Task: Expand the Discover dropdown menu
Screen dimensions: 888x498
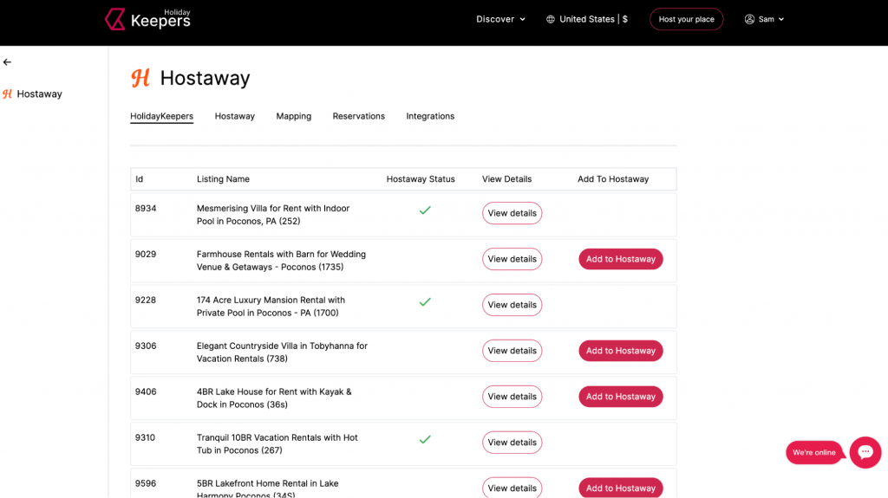Action: 500,19
